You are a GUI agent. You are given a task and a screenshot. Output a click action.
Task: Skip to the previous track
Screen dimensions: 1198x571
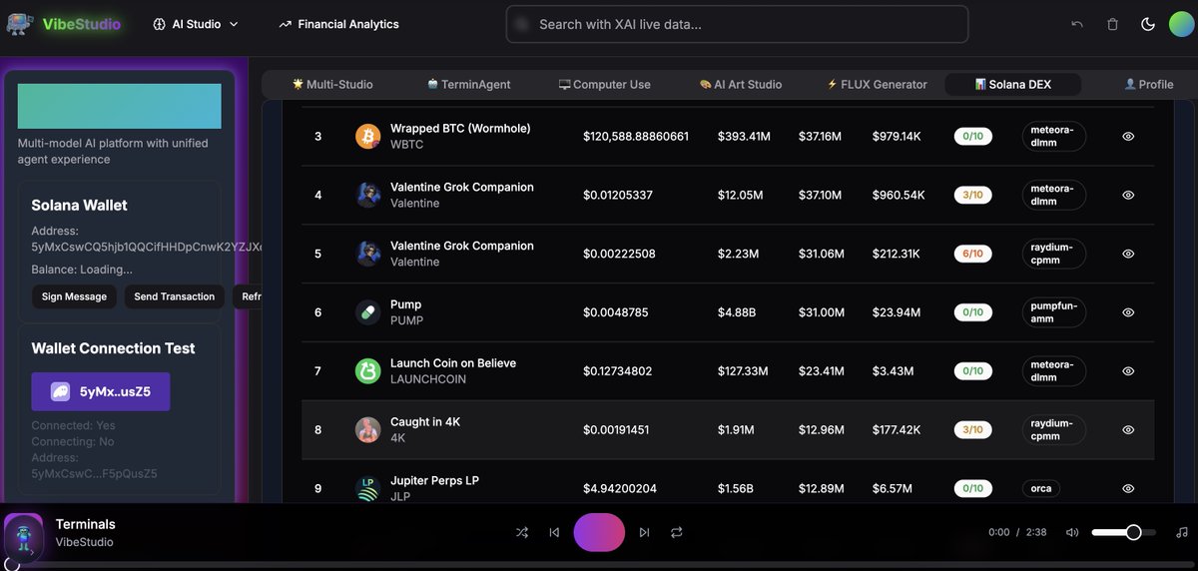[554, 532]
